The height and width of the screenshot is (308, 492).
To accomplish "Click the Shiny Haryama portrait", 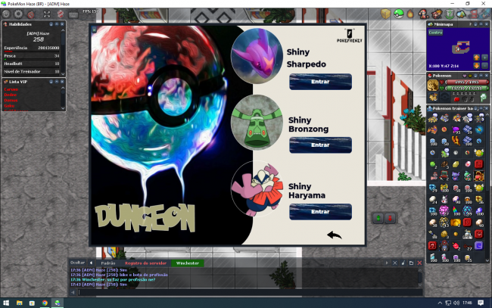I will pyautogui.click(x=257, y=189).
